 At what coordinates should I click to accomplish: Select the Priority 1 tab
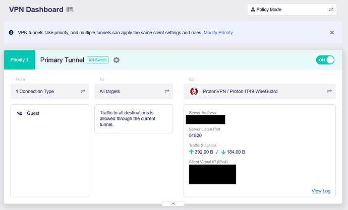pos(19,60)
